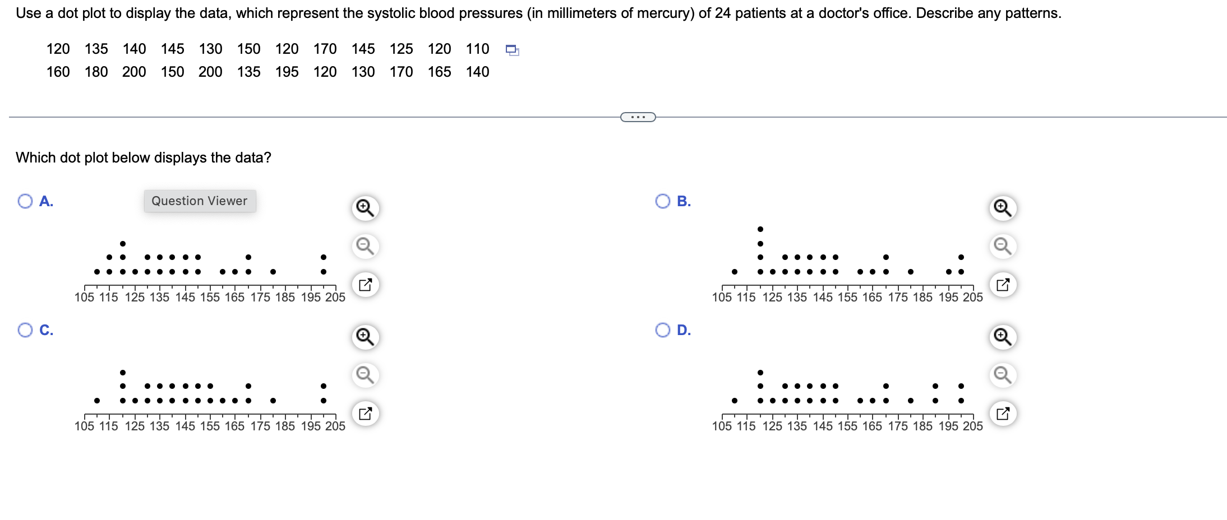
Task: Select answer choice C
Action: (x=25, y=329)
